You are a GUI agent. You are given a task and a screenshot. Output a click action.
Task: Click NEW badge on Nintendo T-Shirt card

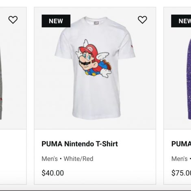coord(56,21)
